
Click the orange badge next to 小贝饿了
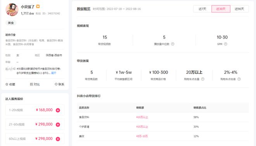click(x=38, y=7)
